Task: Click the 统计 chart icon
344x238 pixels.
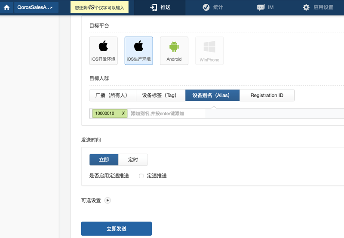Action: point(206,7)
